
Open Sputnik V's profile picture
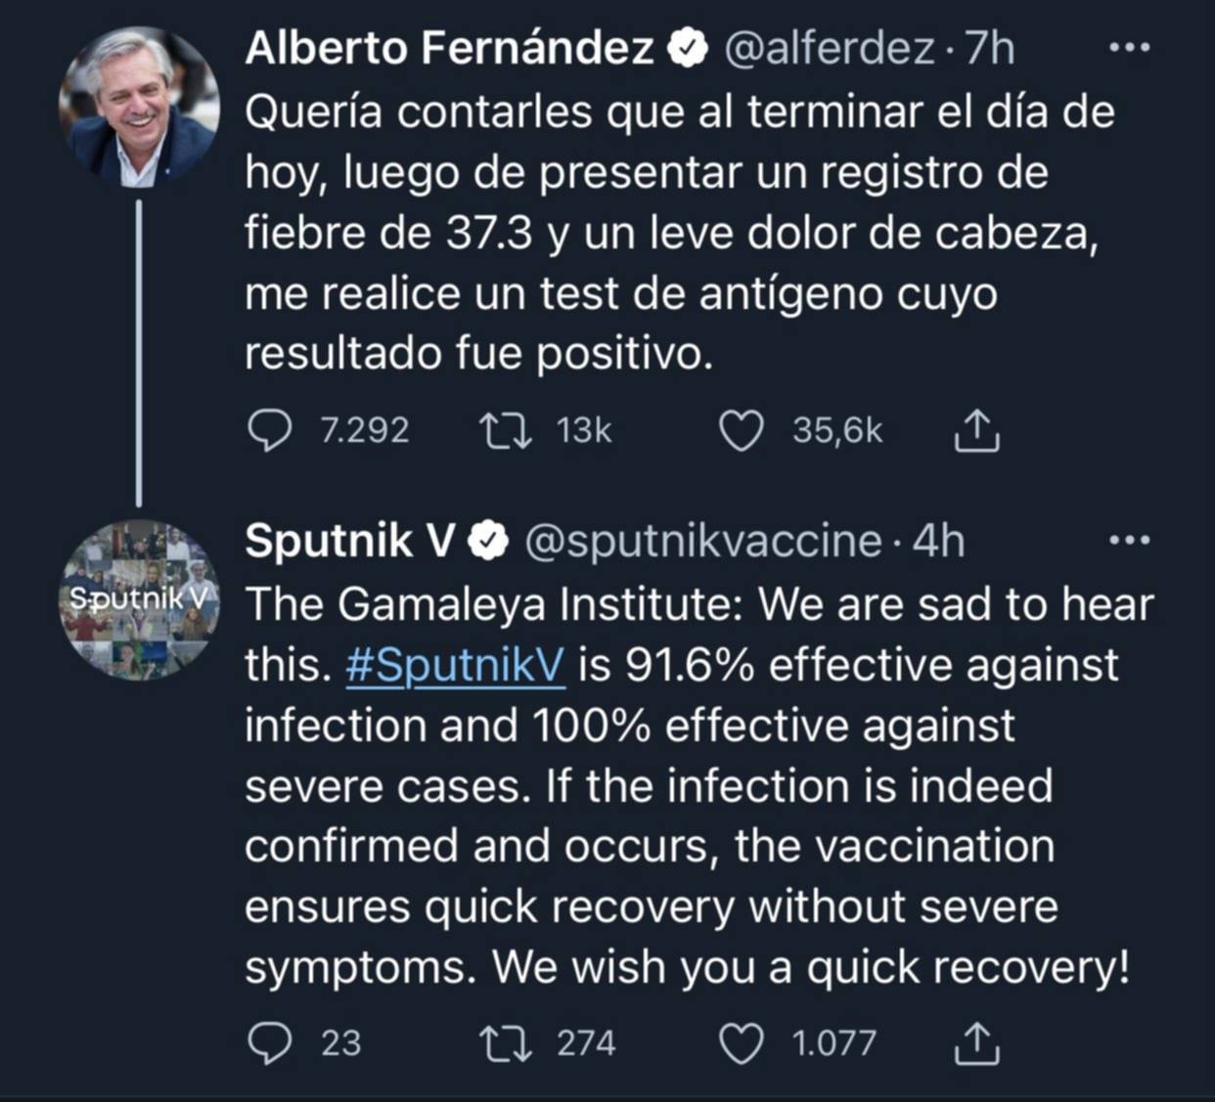[x=139, y=599]
